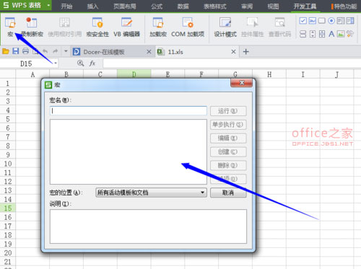Click the fx insert function icon
The image size is (361, 269).
point(92,63)
